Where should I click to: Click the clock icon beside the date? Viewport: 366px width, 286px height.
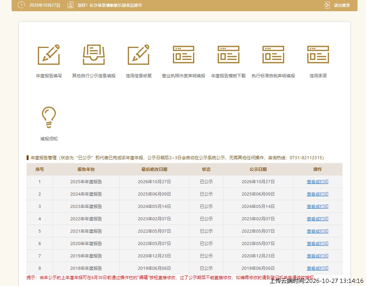coord(21,5)
